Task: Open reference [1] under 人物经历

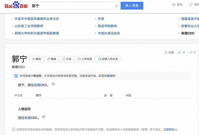Action: pos(44,117)
